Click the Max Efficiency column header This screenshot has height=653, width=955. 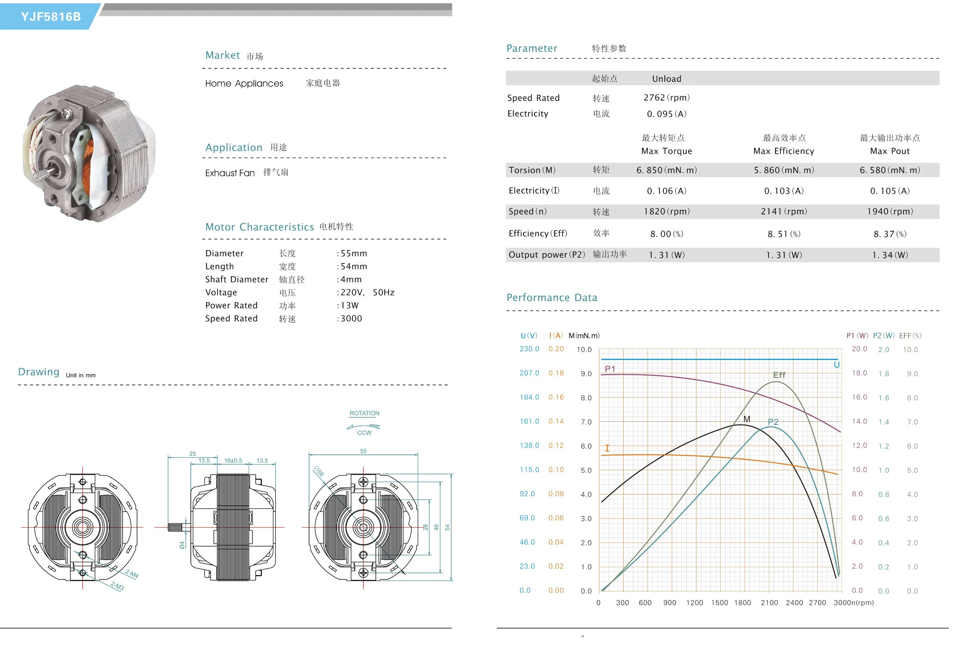[784, 151]
